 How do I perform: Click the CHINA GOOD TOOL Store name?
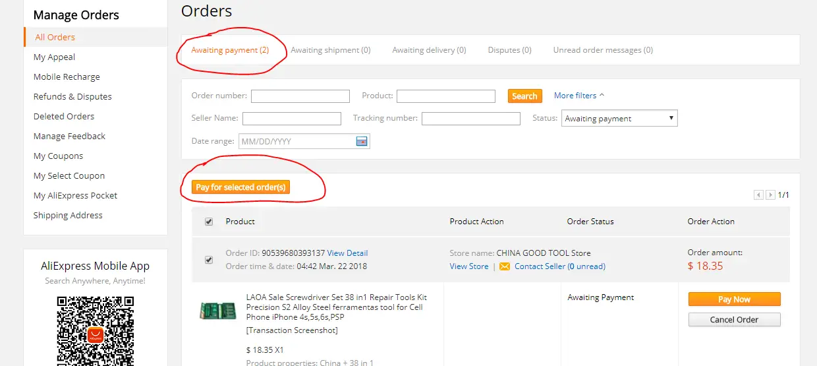[x=543, y=253]
